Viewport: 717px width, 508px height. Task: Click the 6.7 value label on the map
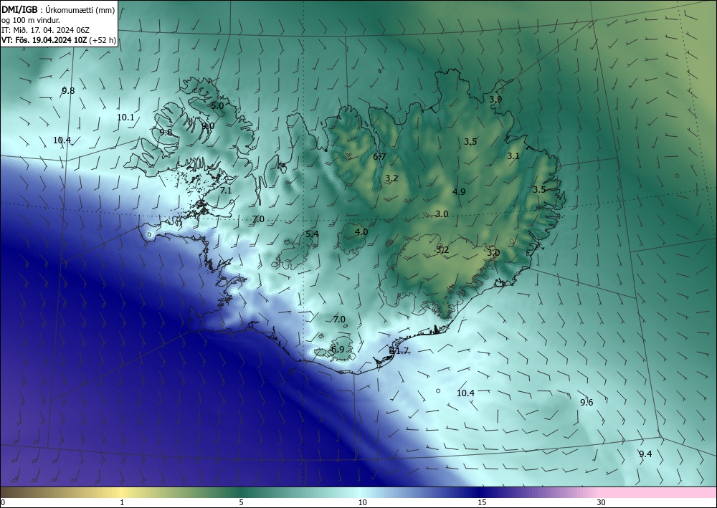379,157
